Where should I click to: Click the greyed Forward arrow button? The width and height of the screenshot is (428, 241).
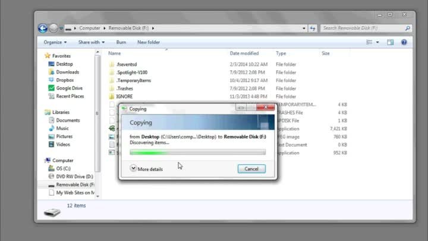point(53,28)
